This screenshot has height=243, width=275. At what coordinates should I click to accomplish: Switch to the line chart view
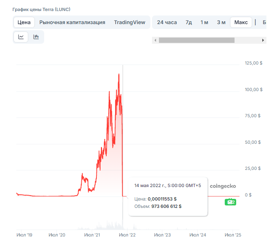click(21, 37)
